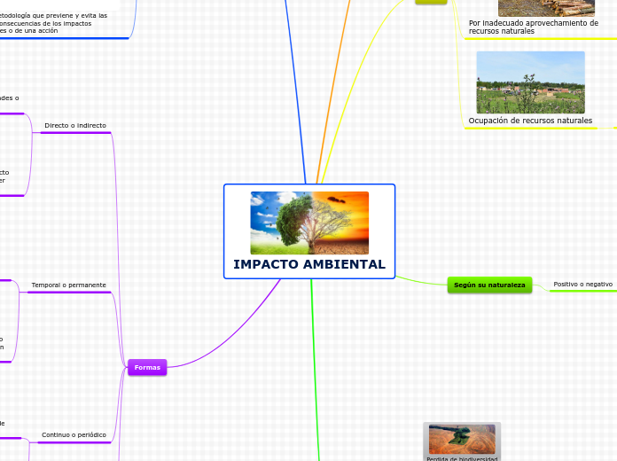
Task: Click the tree image in the central node
Action: point(309,223)
